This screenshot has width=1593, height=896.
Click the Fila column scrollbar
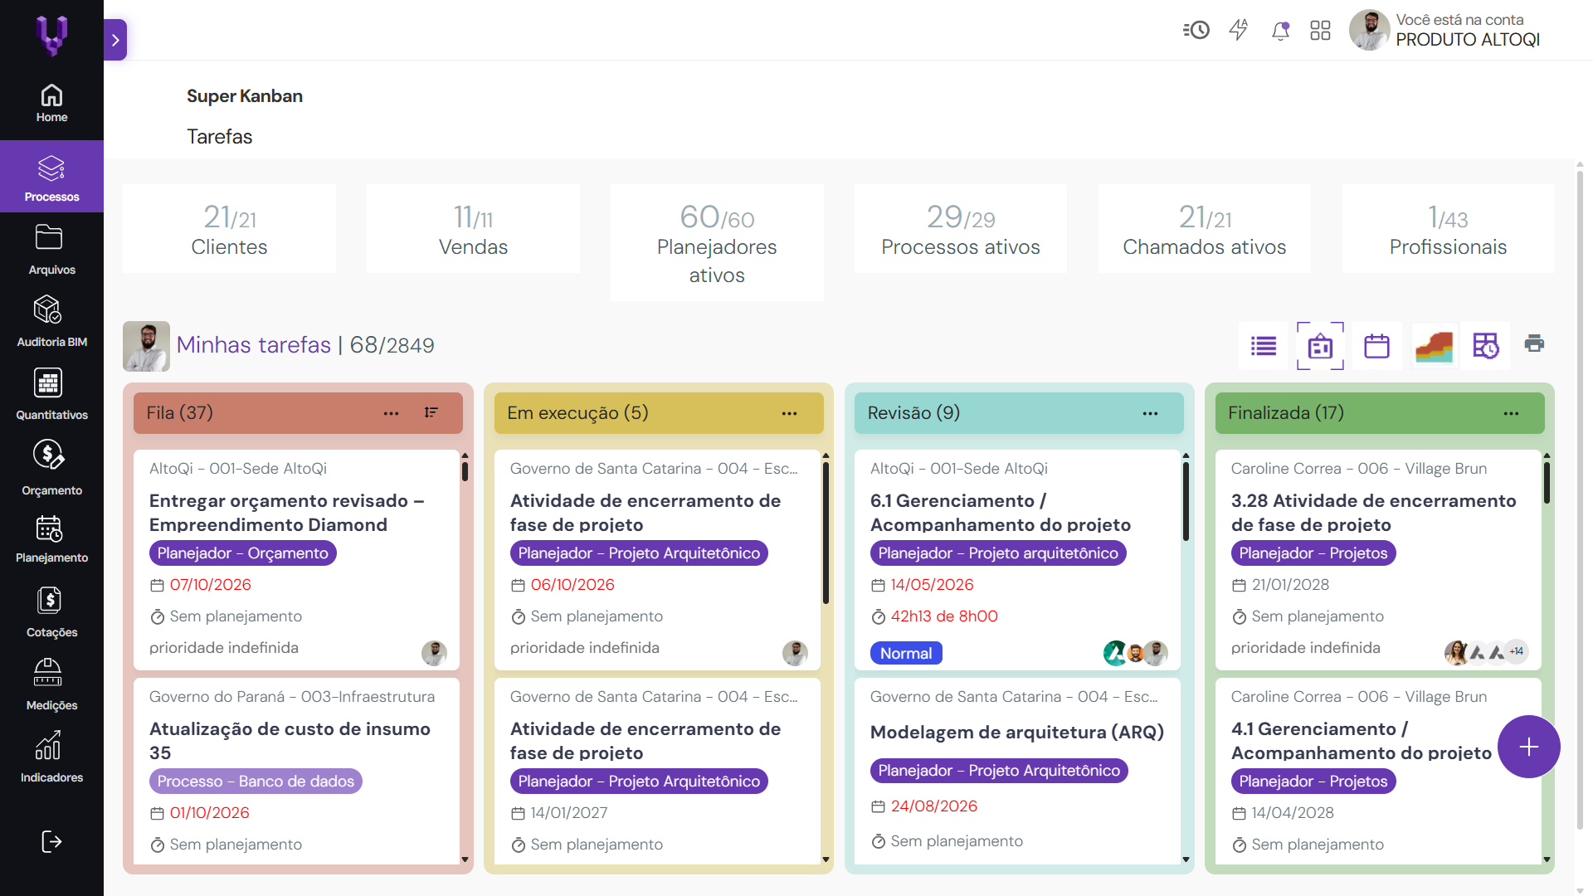pyautogui.click(x=465, y=470)
